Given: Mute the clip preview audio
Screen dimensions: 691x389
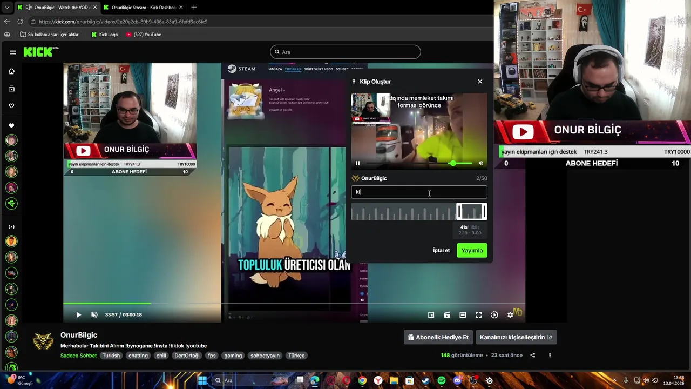Looking at the screenshot, I should point(481,163).
